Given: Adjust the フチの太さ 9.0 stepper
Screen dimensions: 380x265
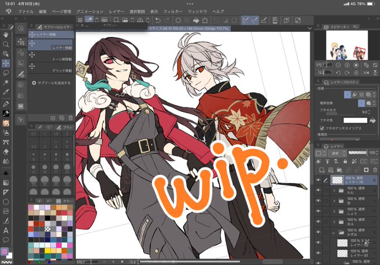Looking at the screenshot, I should pyautogui.click(x=369, y=112).
